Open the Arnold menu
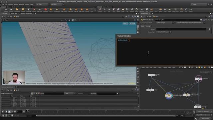Screen dimensions: 213x120 (x=27, y=4)
